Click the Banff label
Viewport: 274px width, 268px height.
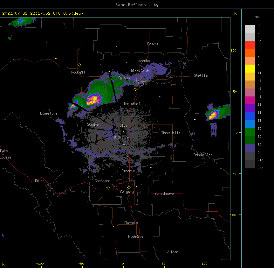click(x=39, y=180)
